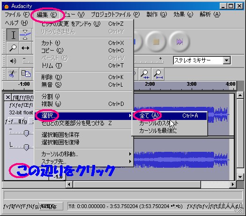Choose ピッチの変更をアンドゥ (U) entry
The image size is (246, 216).
[x=84, y=24]
